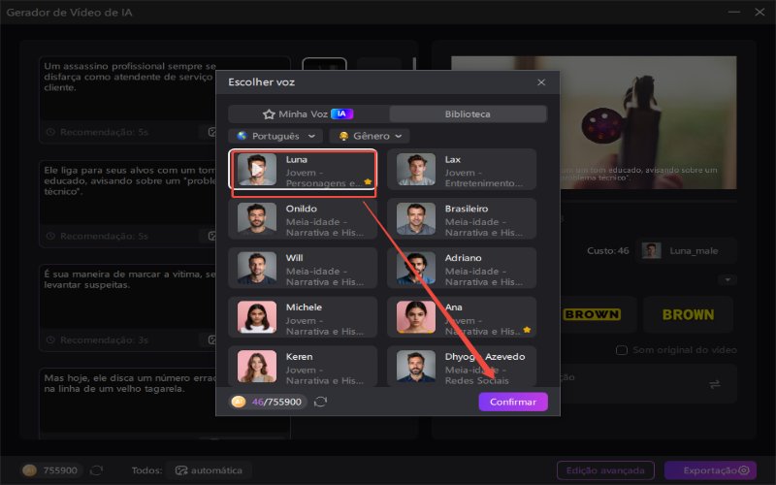The image size is (776, 485).
Task: Click the eye icon on Exportação
Action: (744, 470)
